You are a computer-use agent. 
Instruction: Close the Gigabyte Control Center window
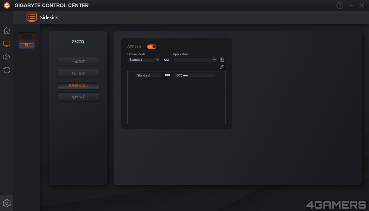[x=362, y=6]
